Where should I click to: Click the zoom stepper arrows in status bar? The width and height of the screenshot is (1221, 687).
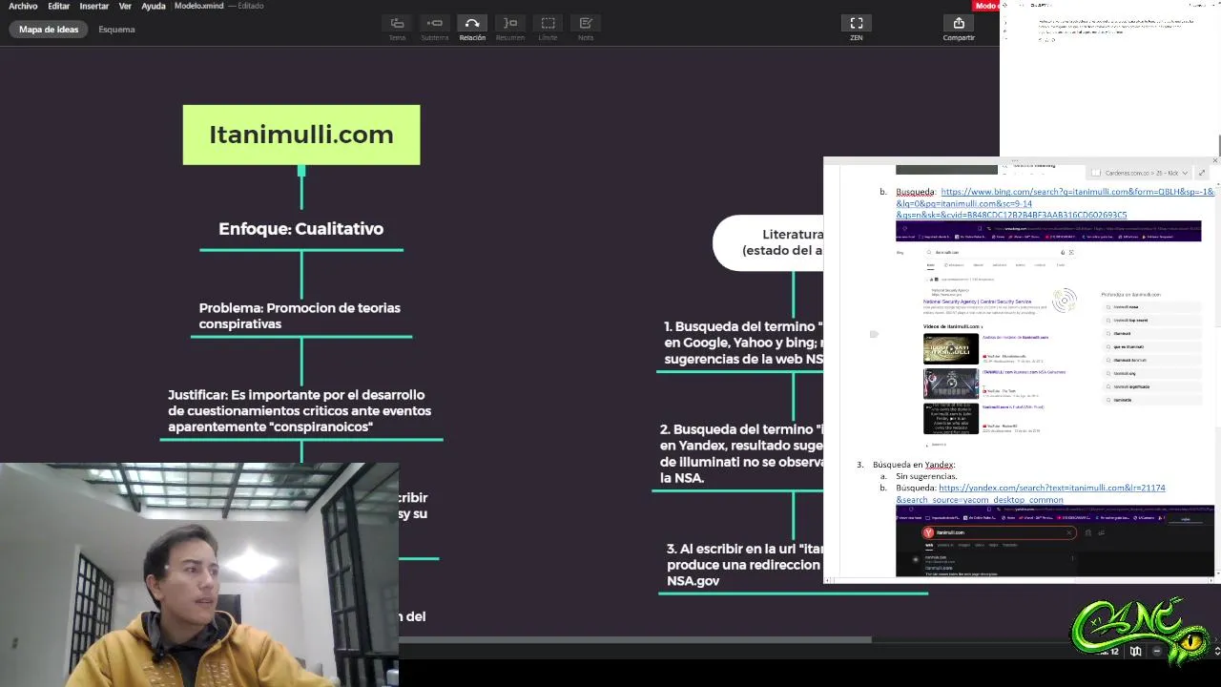pos(1216,651)
